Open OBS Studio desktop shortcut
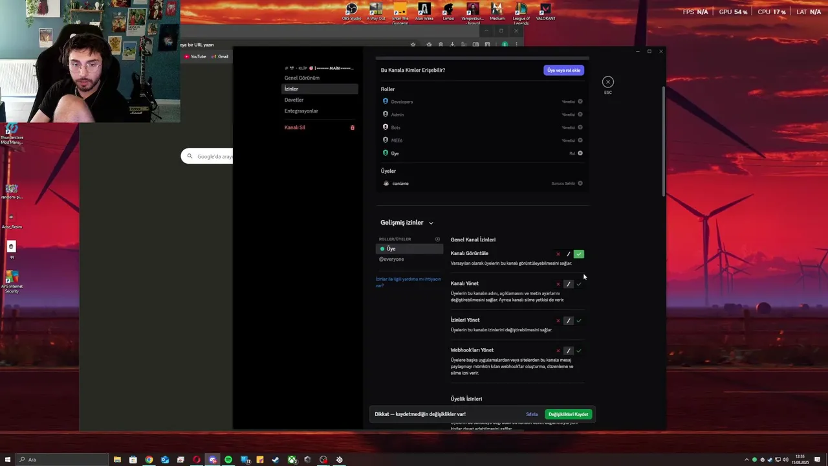 351,12
